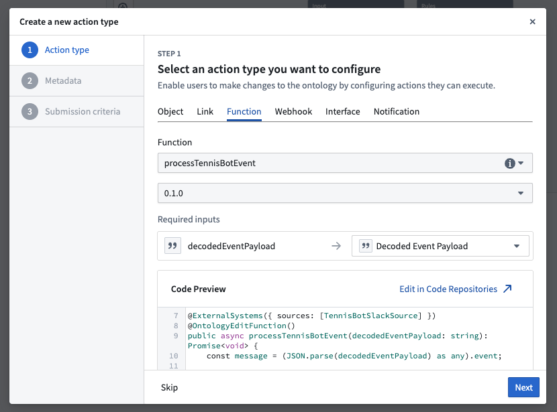Click the arrow icon between the input mappings

336,245
